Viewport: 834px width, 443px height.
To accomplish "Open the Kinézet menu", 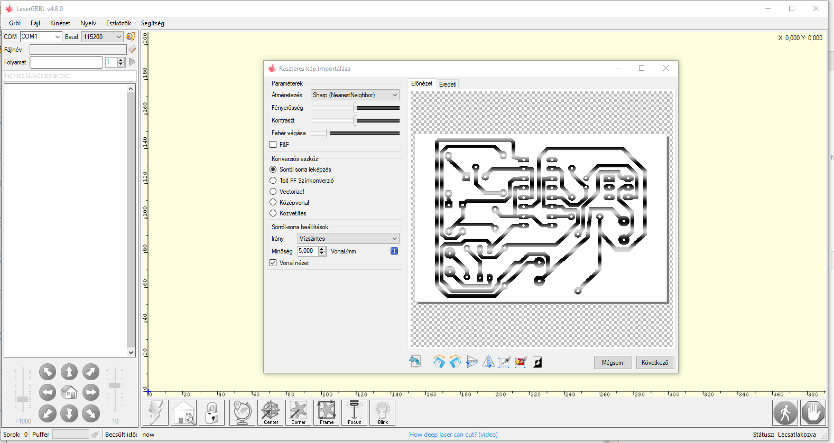I will 60,23.
